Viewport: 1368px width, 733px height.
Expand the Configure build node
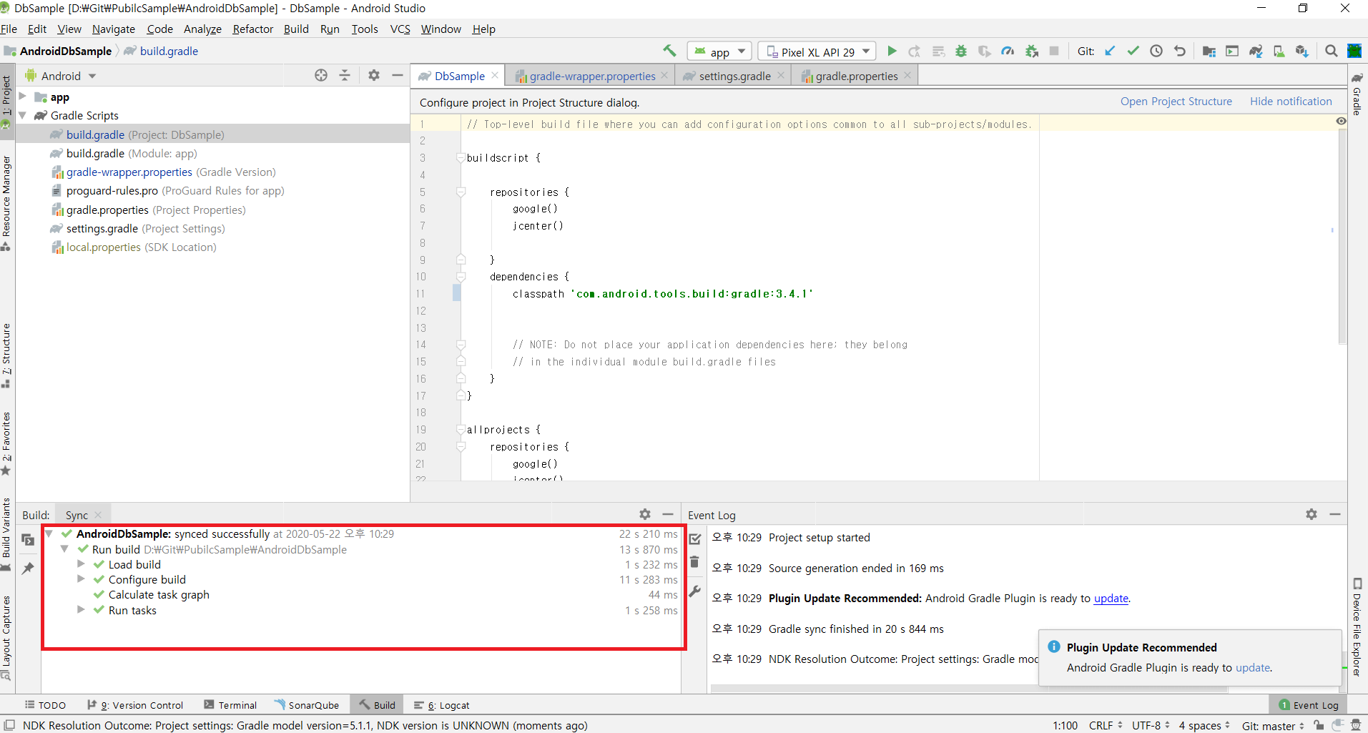click(81, 579)
